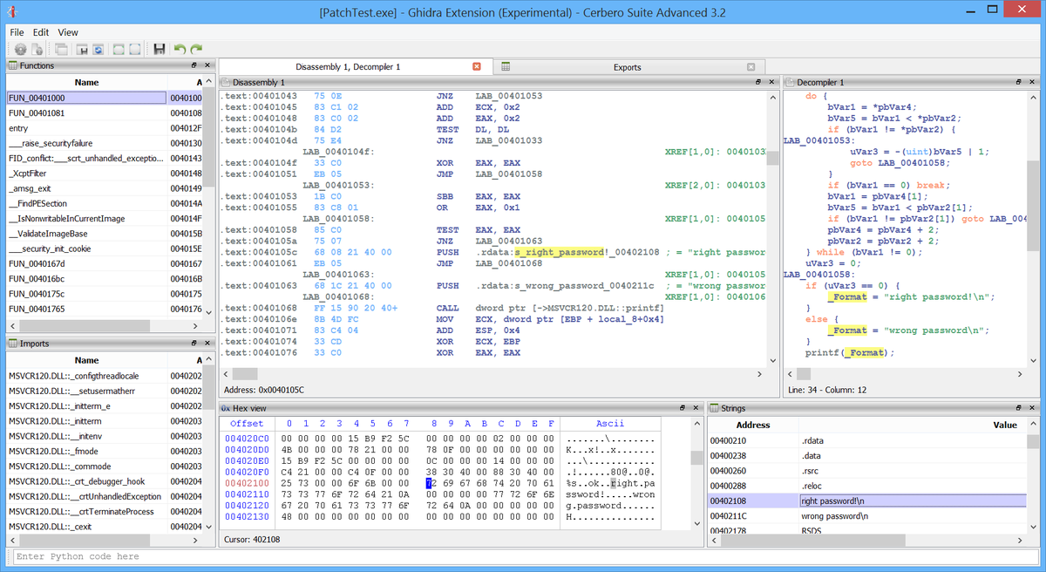Sort Strings by the Address column header
1046x572 pixels.
pos(753,425)
